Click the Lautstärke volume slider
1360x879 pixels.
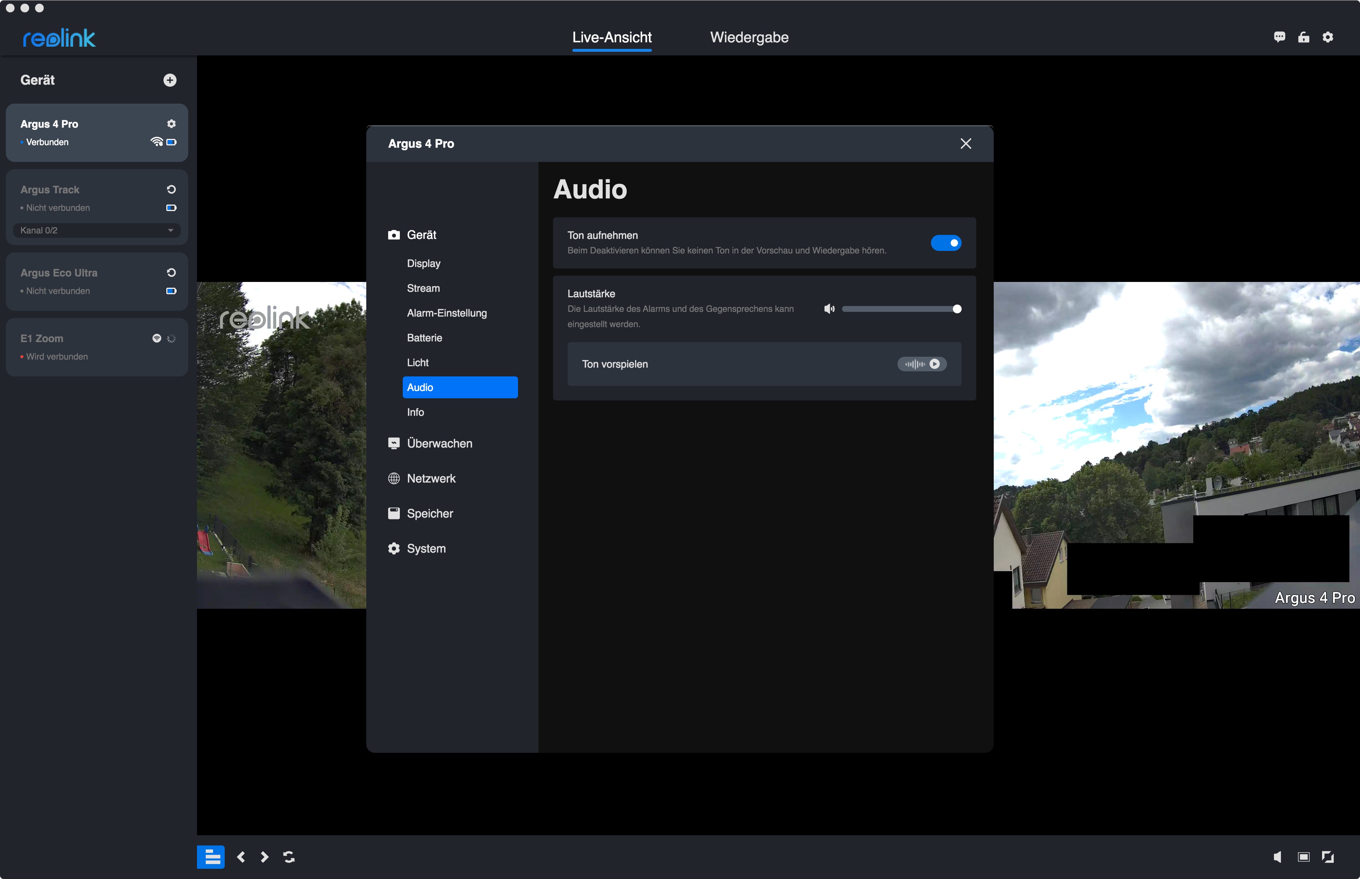[x=899, y=309]
